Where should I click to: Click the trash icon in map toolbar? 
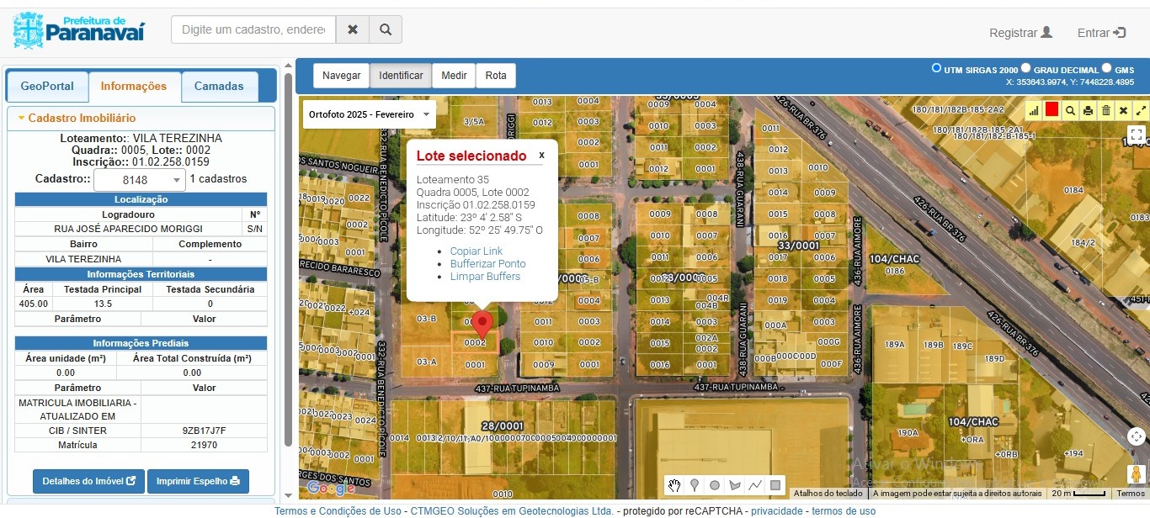tap(1105, 110)
